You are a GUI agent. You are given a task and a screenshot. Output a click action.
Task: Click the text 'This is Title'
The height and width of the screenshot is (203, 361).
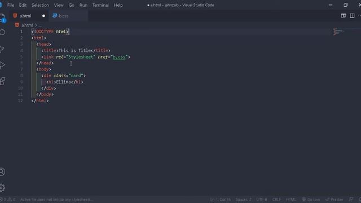click(74, 50)
